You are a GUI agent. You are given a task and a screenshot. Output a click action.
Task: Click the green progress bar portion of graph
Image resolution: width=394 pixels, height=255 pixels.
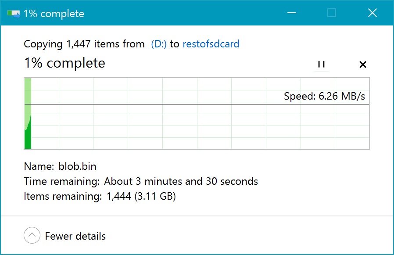pos(28,136)
